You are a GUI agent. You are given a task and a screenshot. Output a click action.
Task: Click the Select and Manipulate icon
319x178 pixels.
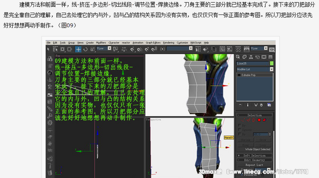pos(124,49)
